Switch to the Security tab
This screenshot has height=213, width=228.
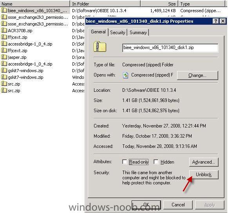[118, 32]
